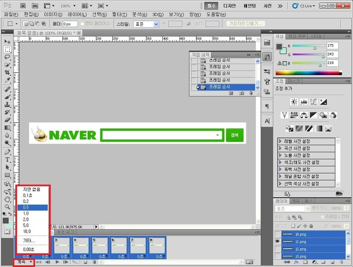Select the Gradient tool

point(7,128)
